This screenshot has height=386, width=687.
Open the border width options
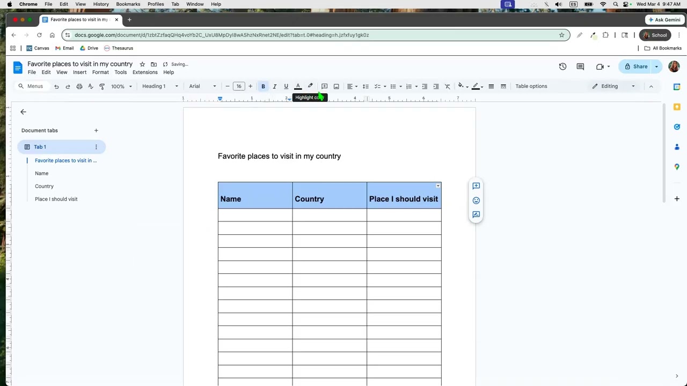tap(491, 86)
